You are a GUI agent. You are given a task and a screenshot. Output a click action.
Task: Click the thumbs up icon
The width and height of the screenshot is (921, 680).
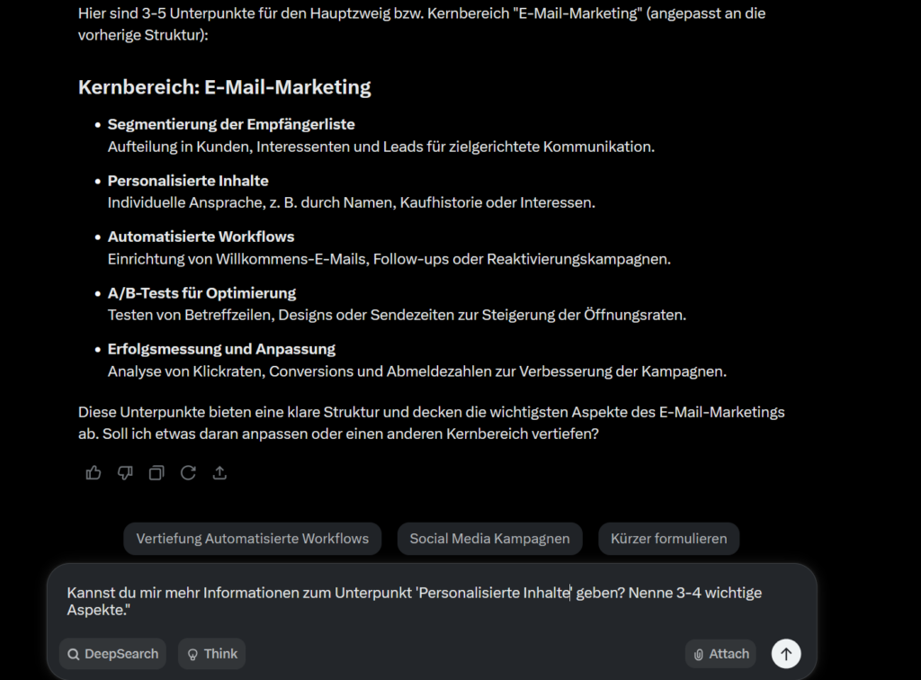pos(94,473)
